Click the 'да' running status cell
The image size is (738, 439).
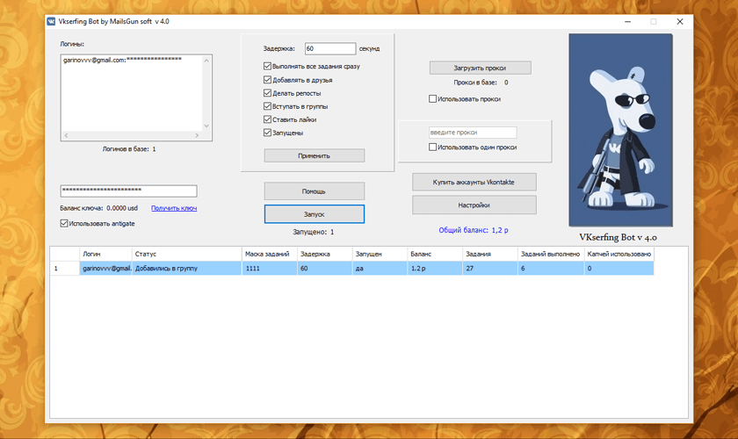(380, 268)
